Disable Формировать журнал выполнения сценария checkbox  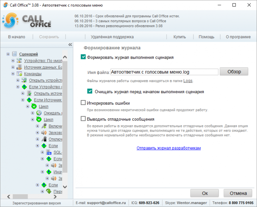point(83,57)
